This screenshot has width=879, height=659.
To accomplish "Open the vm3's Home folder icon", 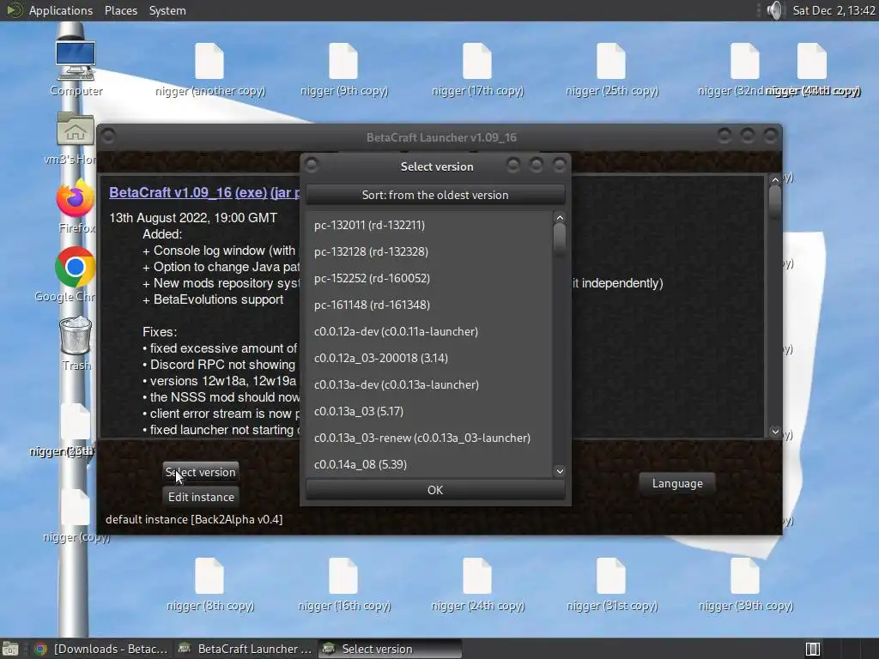I will pyautogui.click(x=76, y=130).
